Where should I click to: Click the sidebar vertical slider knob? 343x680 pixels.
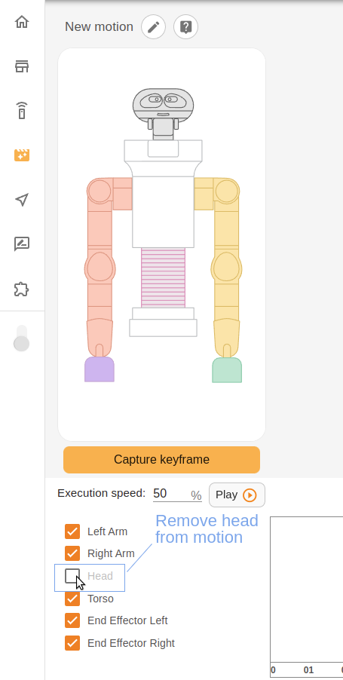click(21, 344)
